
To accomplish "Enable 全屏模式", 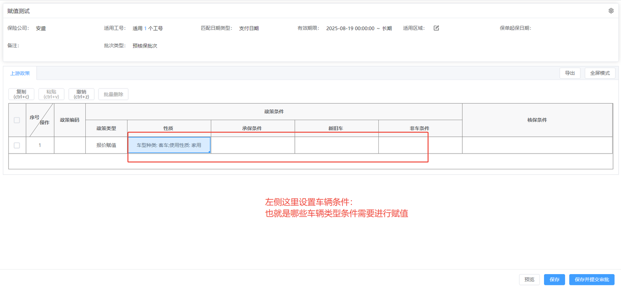I will click(600, 73).
